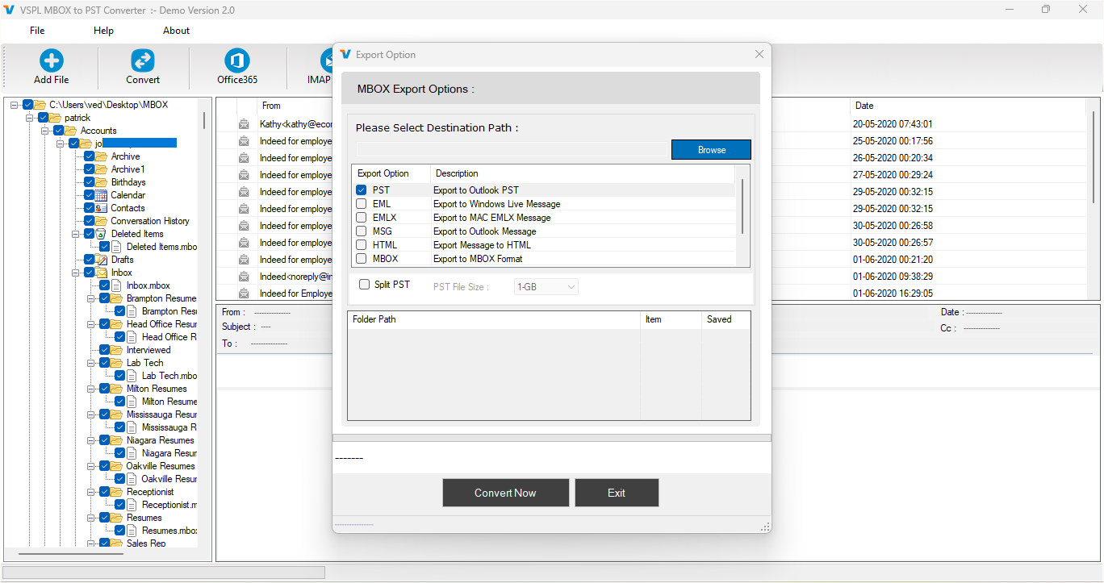Click the Convert Now button
Image resolution: width=1104 pixels, height=583 pixels.
(x=505, y=493)
